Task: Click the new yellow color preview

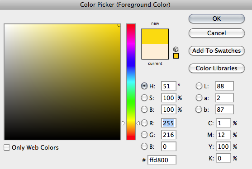Action: pos(155,37)
